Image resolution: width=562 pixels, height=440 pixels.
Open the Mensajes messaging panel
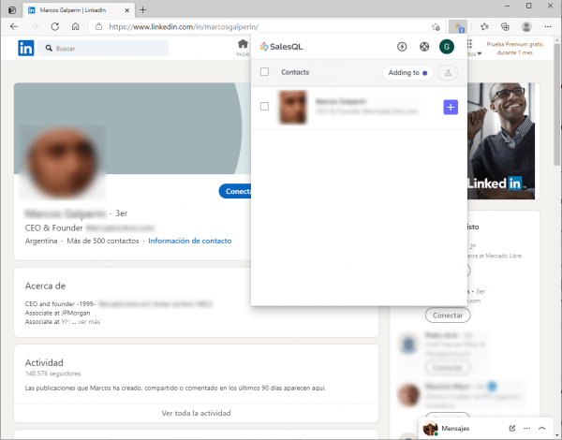click(455, 428)
